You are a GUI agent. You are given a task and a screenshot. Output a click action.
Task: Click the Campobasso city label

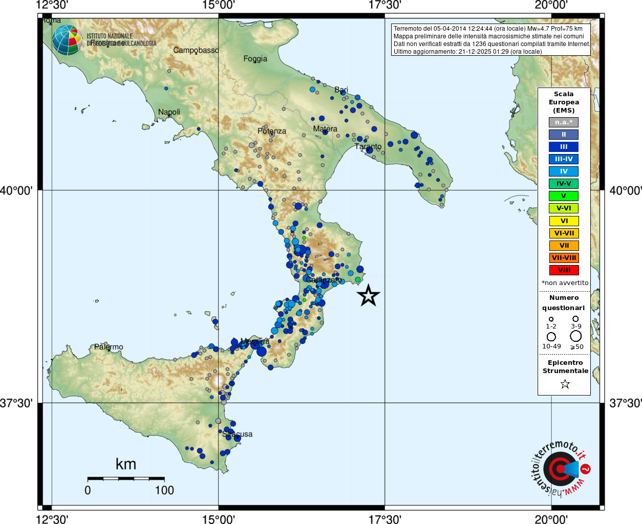pos(196,50)
